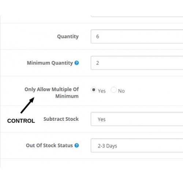Click the black arrow annotation

27,105
